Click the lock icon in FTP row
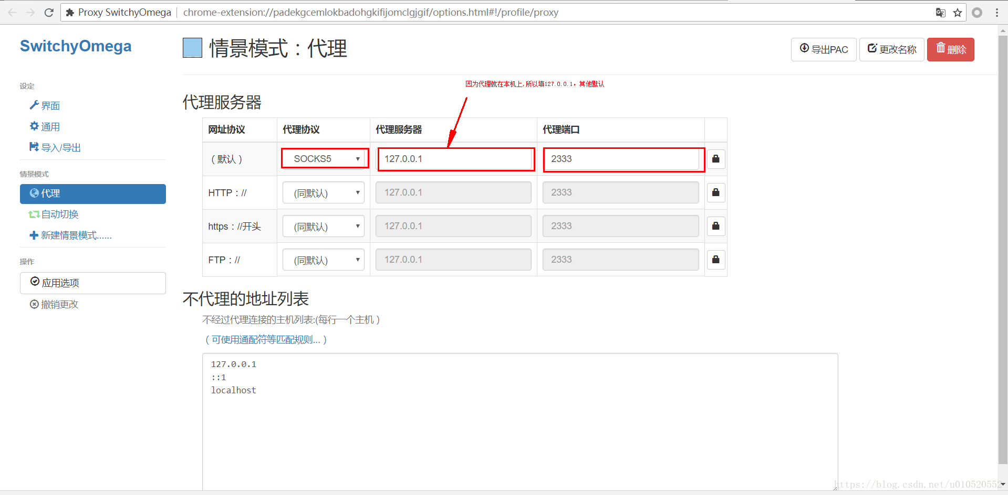This screenshot has height=495, width=1008. (x=715, y=260)
